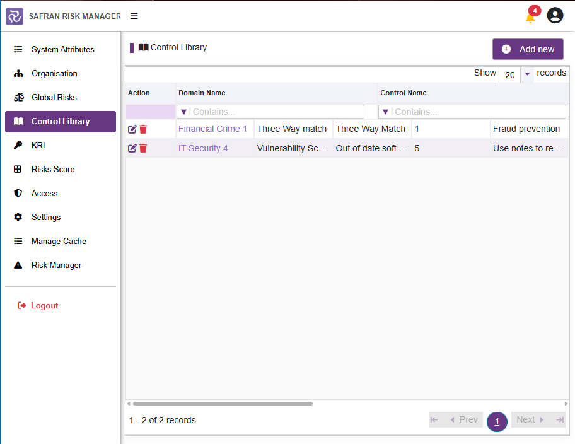This screenshot has width=575, height=444.
Task: Click the book icon beside Control Library heading
Action: [x=143, y=47]
